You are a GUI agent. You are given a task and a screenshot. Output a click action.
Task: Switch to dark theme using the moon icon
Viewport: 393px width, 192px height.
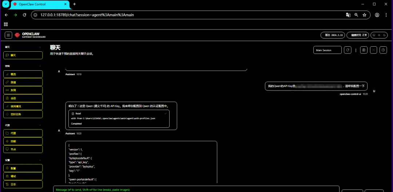[x=384, y=35]
